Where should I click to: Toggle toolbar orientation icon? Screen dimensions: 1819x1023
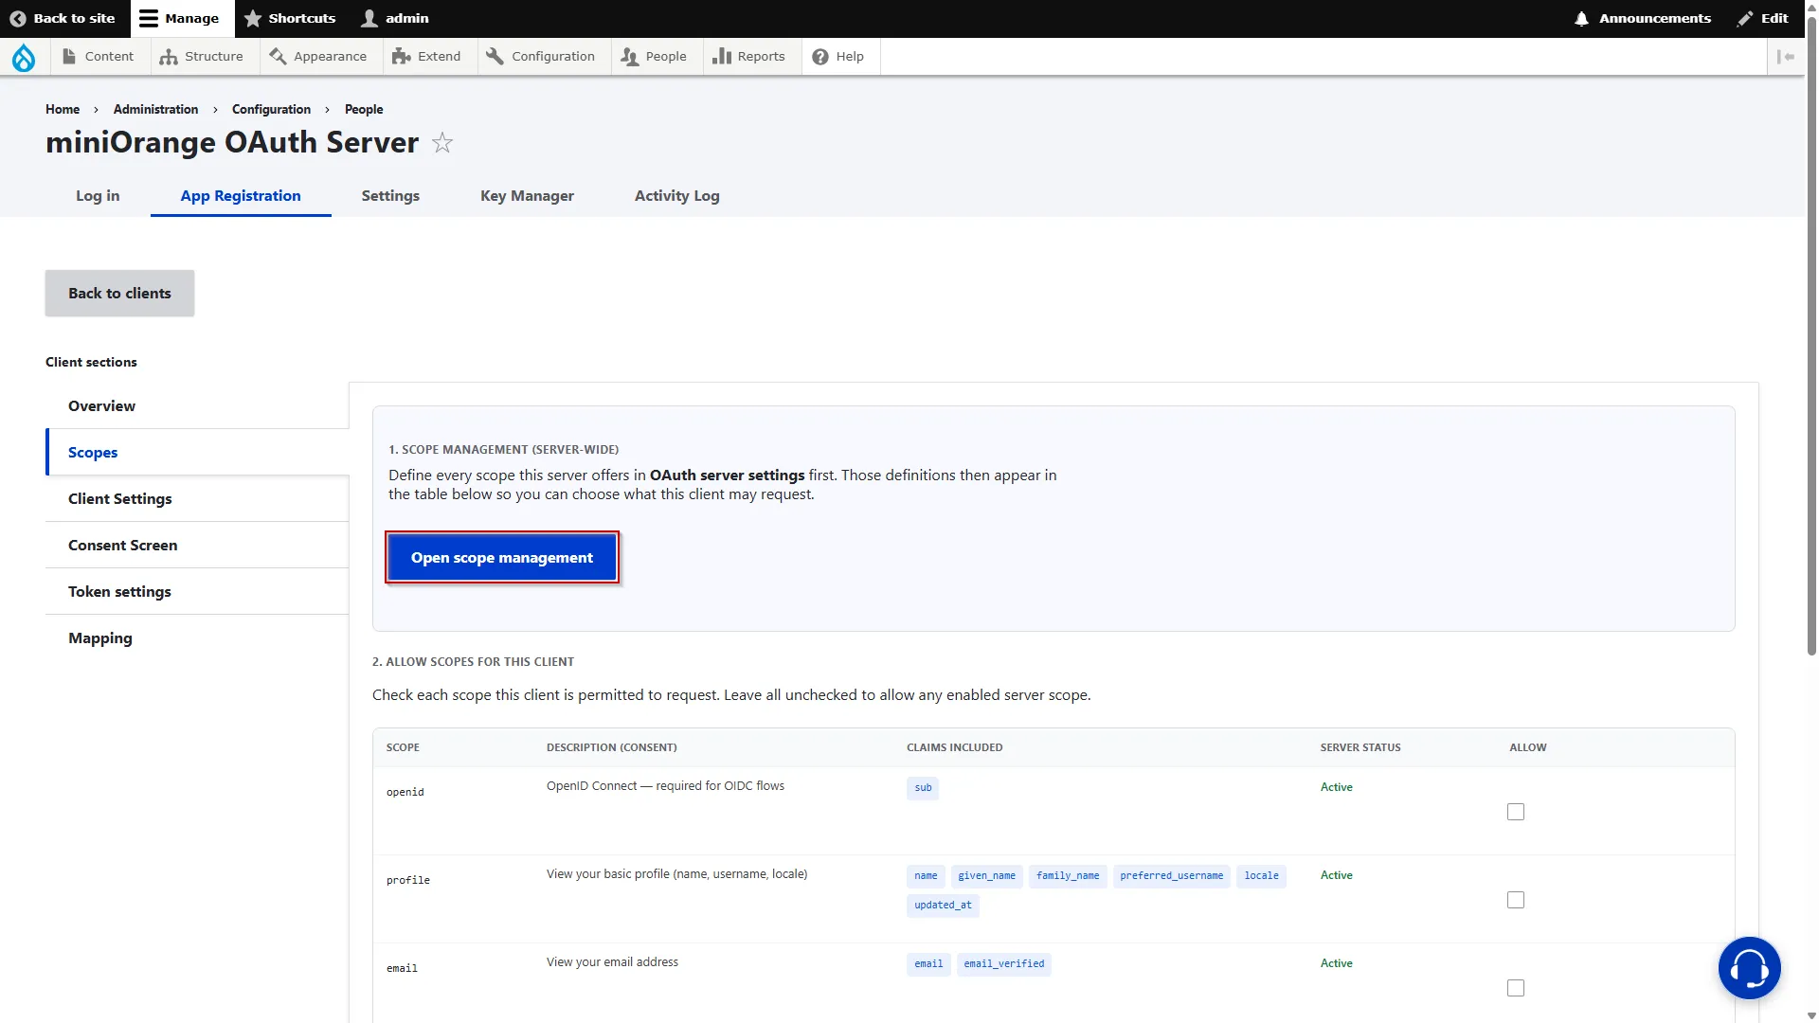[1786, 56]
